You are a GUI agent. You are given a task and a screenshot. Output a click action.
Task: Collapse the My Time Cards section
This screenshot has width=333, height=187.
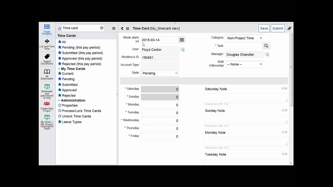coord(59,69)
